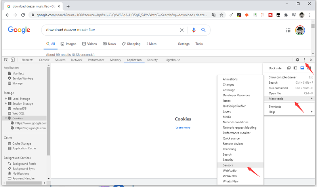Select dock to left side option
Viewport: 317px width, 187px height.
tap(296, 68)
